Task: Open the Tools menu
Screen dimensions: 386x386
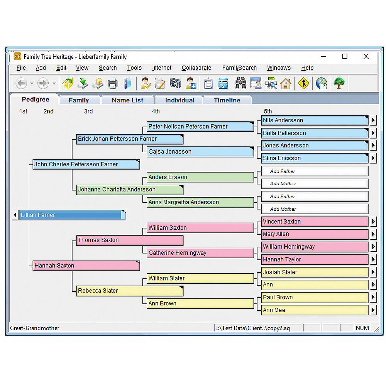Action: (134, 68)
